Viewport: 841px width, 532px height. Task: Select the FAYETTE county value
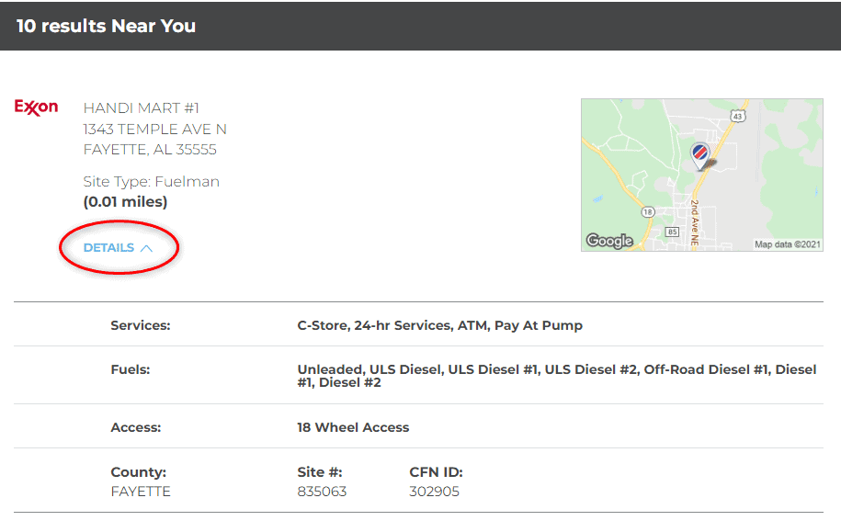point(141,492)
